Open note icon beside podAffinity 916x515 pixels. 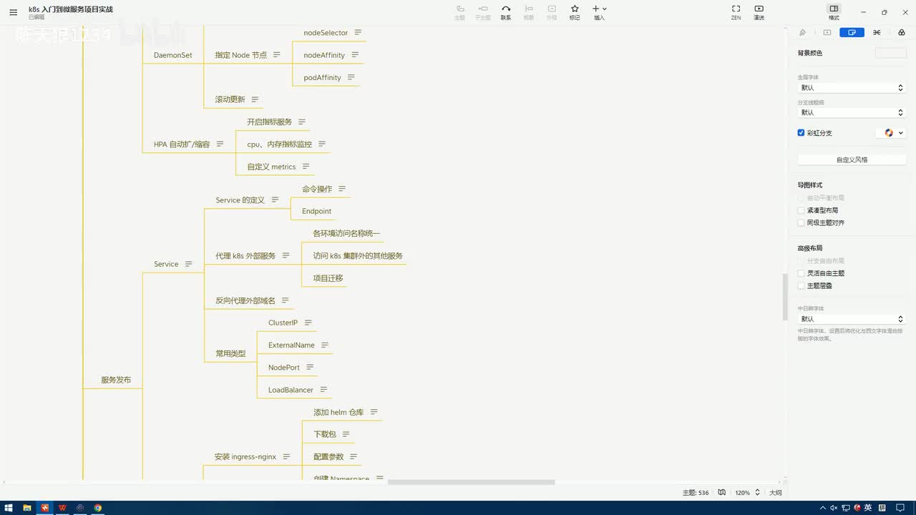(x=351, y=77)
